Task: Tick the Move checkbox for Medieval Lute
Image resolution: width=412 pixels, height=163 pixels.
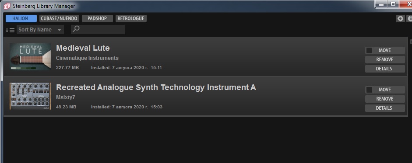Action: [x=369, y=50]
